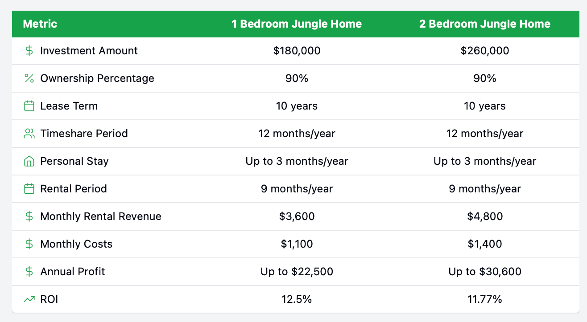
Task: Click the calendar icon beside Lease Term
Action: coord(29,106)
